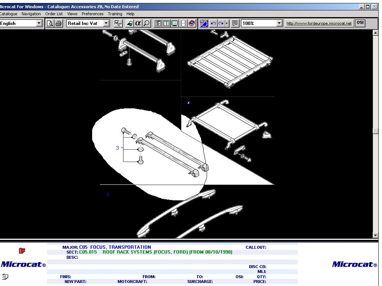Click the OSI button
382x286 pixels.
click(x=360, y=23)
